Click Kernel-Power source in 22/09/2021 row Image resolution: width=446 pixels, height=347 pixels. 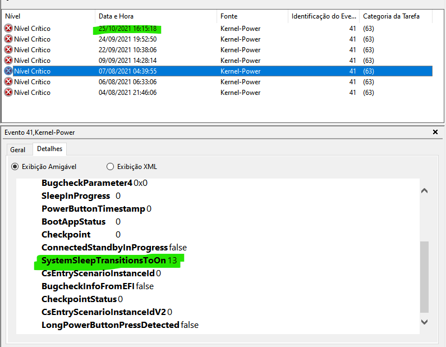click(240, 50)
